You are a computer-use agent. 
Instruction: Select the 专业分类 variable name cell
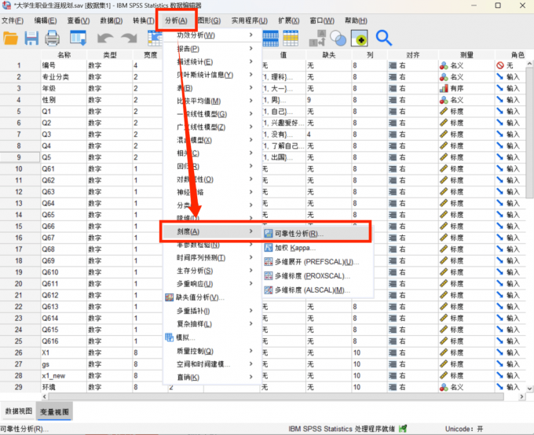(x=64, y=77)
